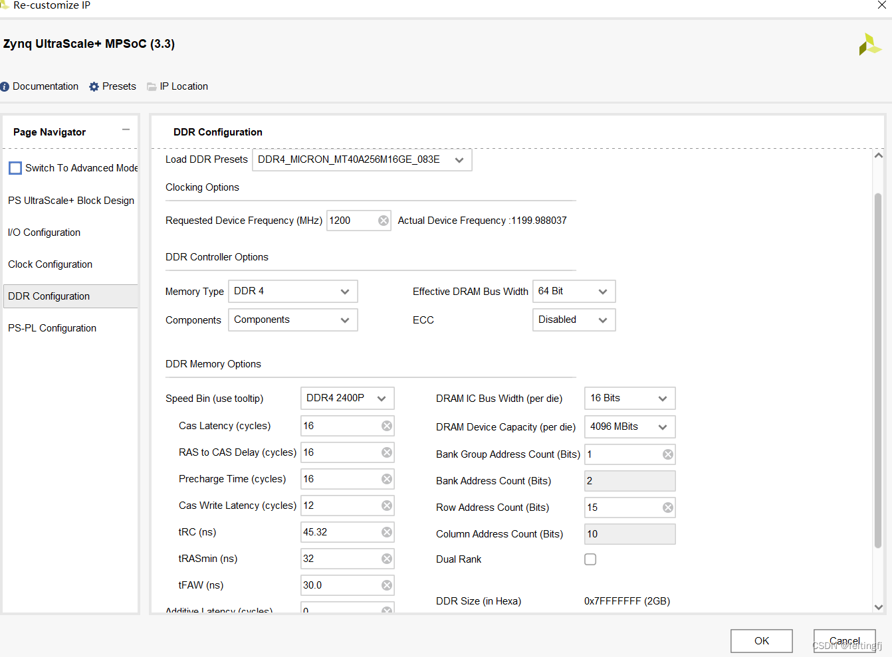Open the Components dropdown
Viewport: 892px width, 657px height.
(293, 320)
